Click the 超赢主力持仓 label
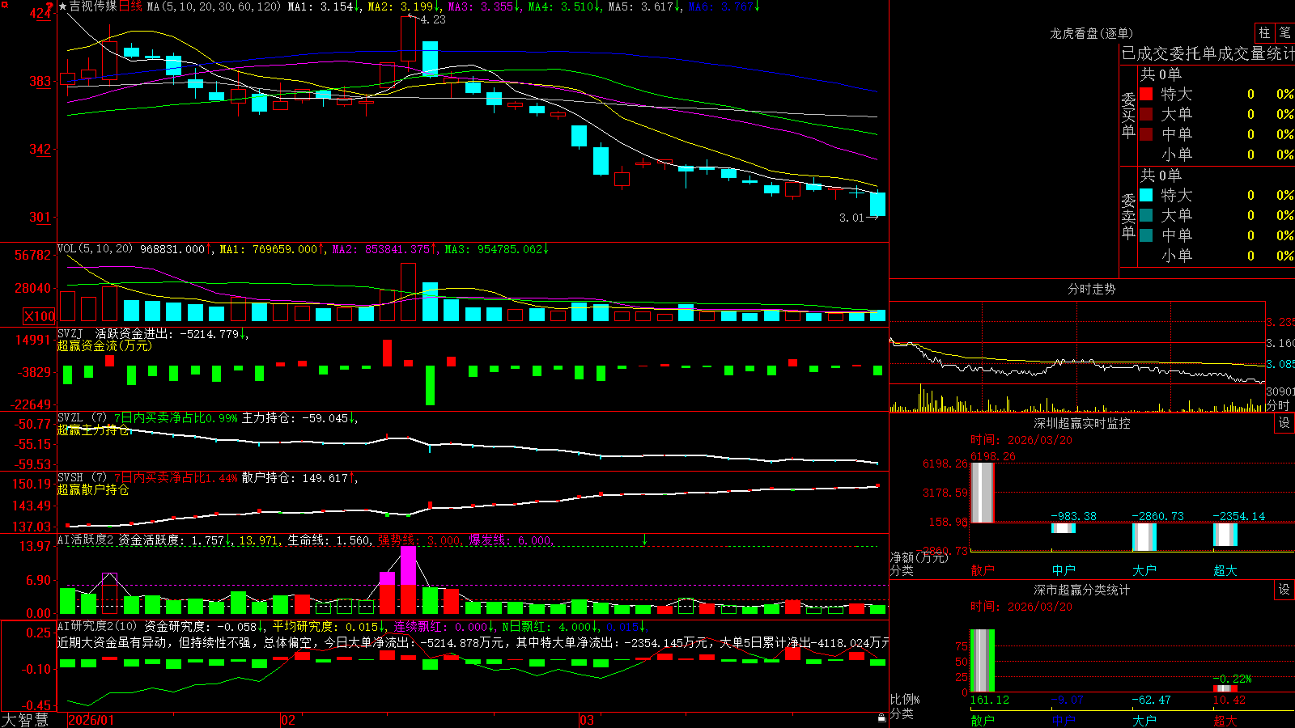This screenshot has width=1295, height=728. 93,430
